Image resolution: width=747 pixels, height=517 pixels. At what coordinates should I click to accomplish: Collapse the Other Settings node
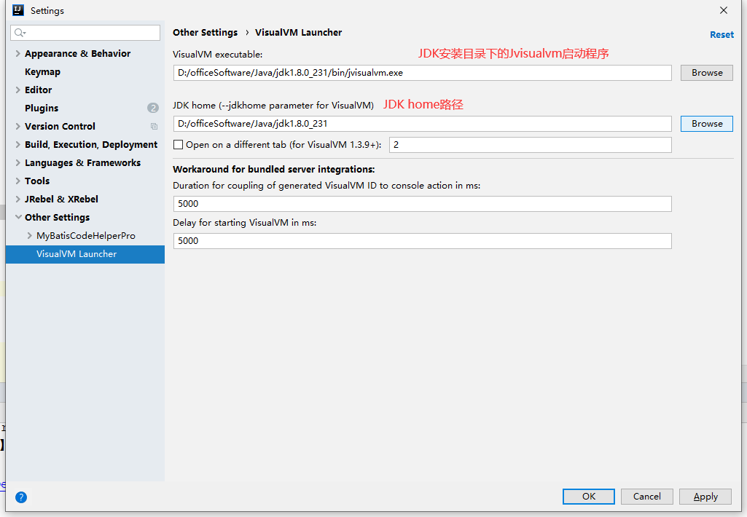tap(18, 217)
